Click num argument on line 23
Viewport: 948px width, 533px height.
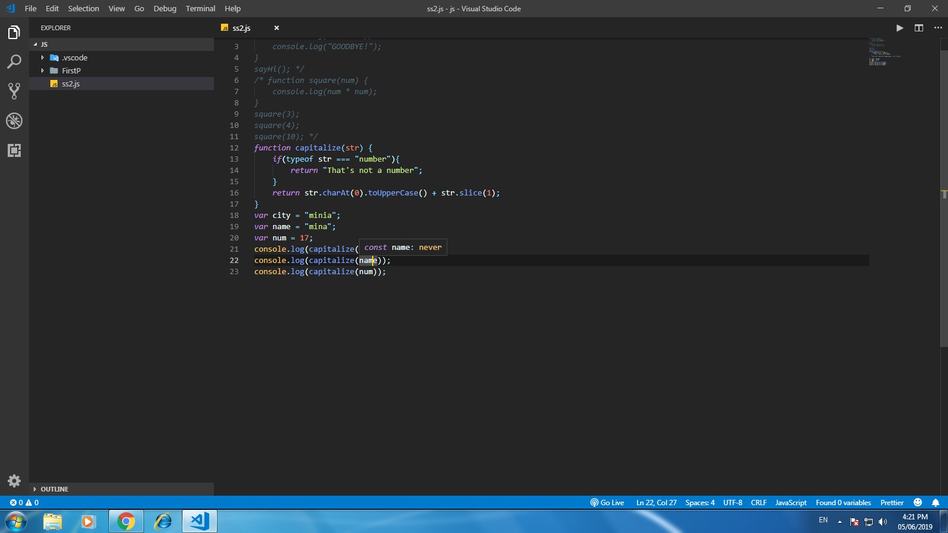[366, 272]
